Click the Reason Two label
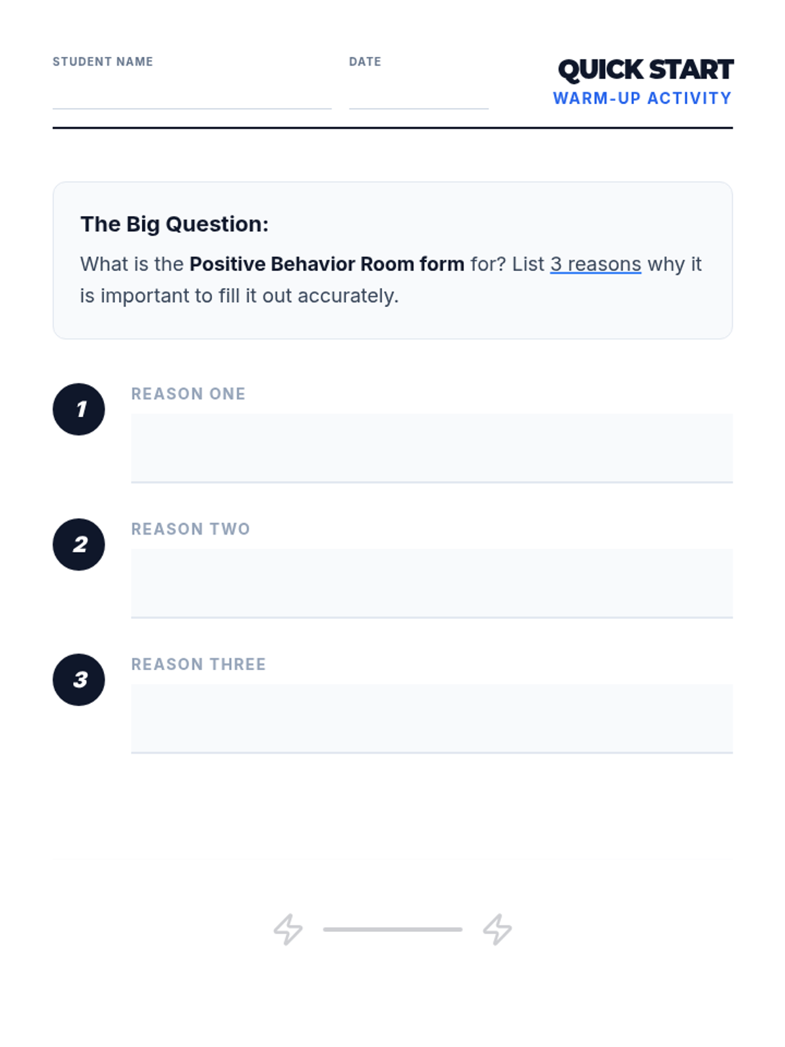785x1047 pixels. (190, 529)
